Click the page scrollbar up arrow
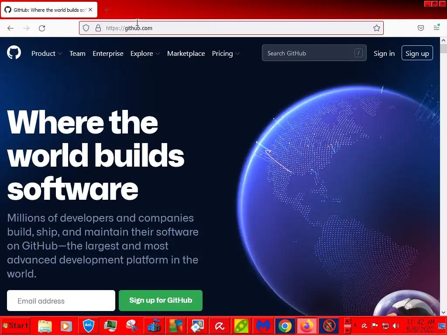 coord(444,41)
